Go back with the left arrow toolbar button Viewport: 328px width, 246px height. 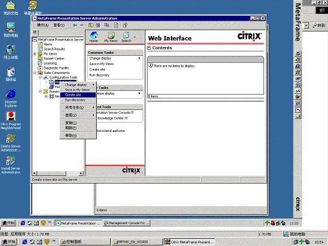click(75, 25)
